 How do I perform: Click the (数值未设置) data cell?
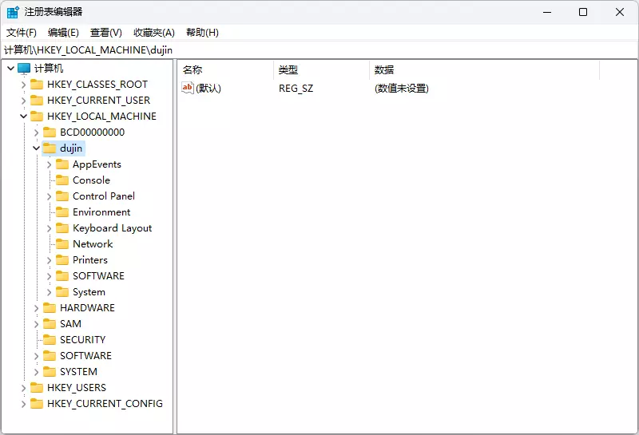click(402, 89)
